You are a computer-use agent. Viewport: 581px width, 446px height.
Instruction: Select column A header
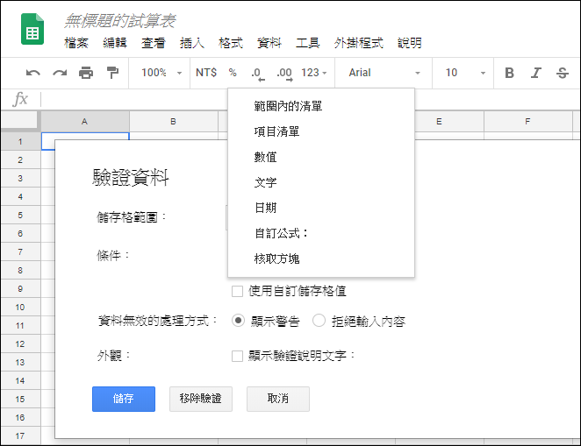pyautogui.click(x=85, y=121)
